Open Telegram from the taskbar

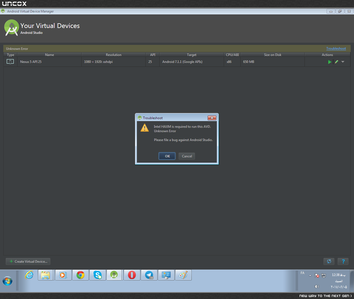pyautogui.click(x=149, y=275)
